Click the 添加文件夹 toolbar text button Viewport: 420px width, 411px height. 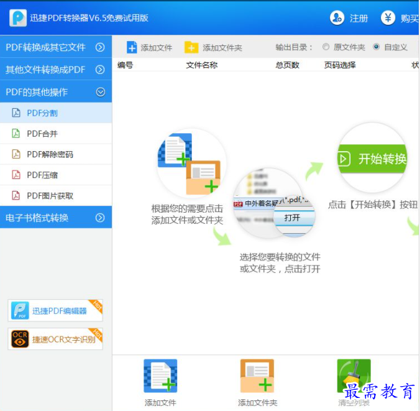click(222, 48)
